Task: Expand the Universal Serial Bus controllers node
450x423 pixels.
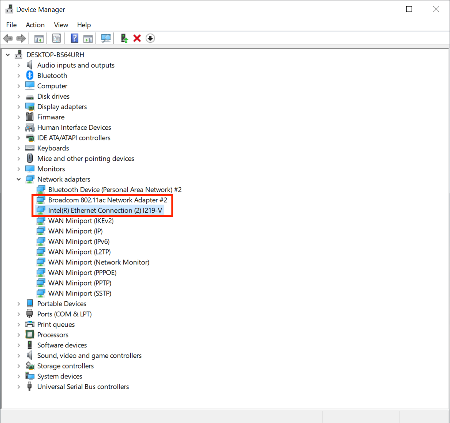Action: [x=18, y=387]
